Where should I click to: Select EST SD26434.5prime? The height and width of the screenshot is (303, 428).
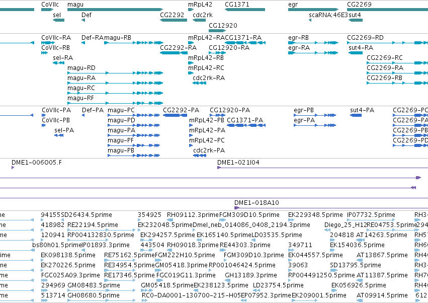click(87, 215)
